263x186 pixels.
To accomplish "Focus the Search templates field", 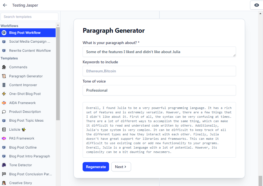I will coord(29,17).
